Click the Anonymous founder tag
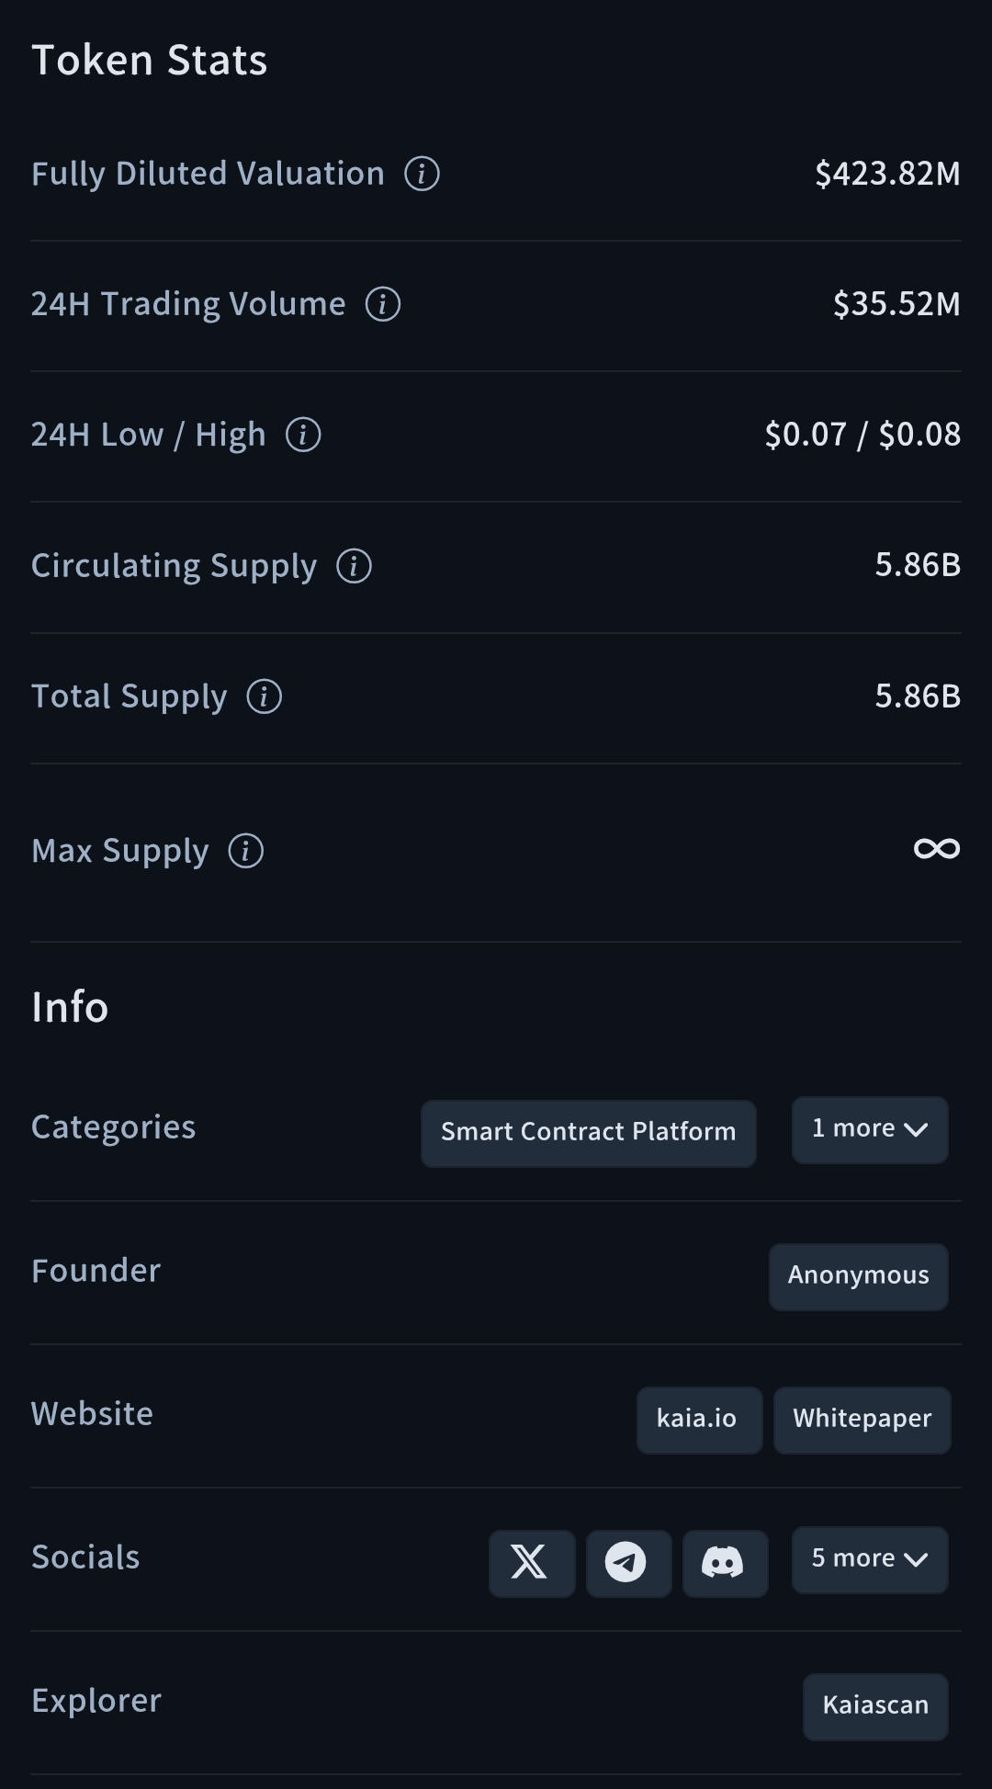The width and height of the screenshot is (992, 1789). pyautogui.click(x=858, y=1275)
